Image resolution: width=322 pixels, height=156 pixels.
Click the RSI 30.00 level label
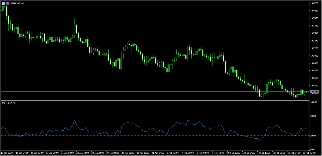[x=313, y=136]
